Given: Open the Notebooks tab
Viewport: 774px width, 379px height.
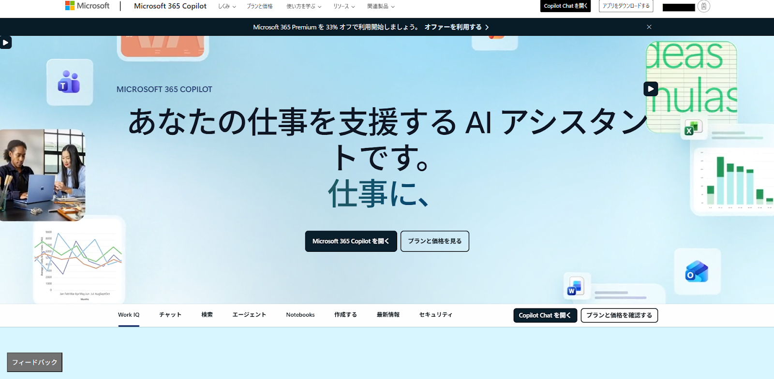Looking at the screenshot, I should pos(300,315).
